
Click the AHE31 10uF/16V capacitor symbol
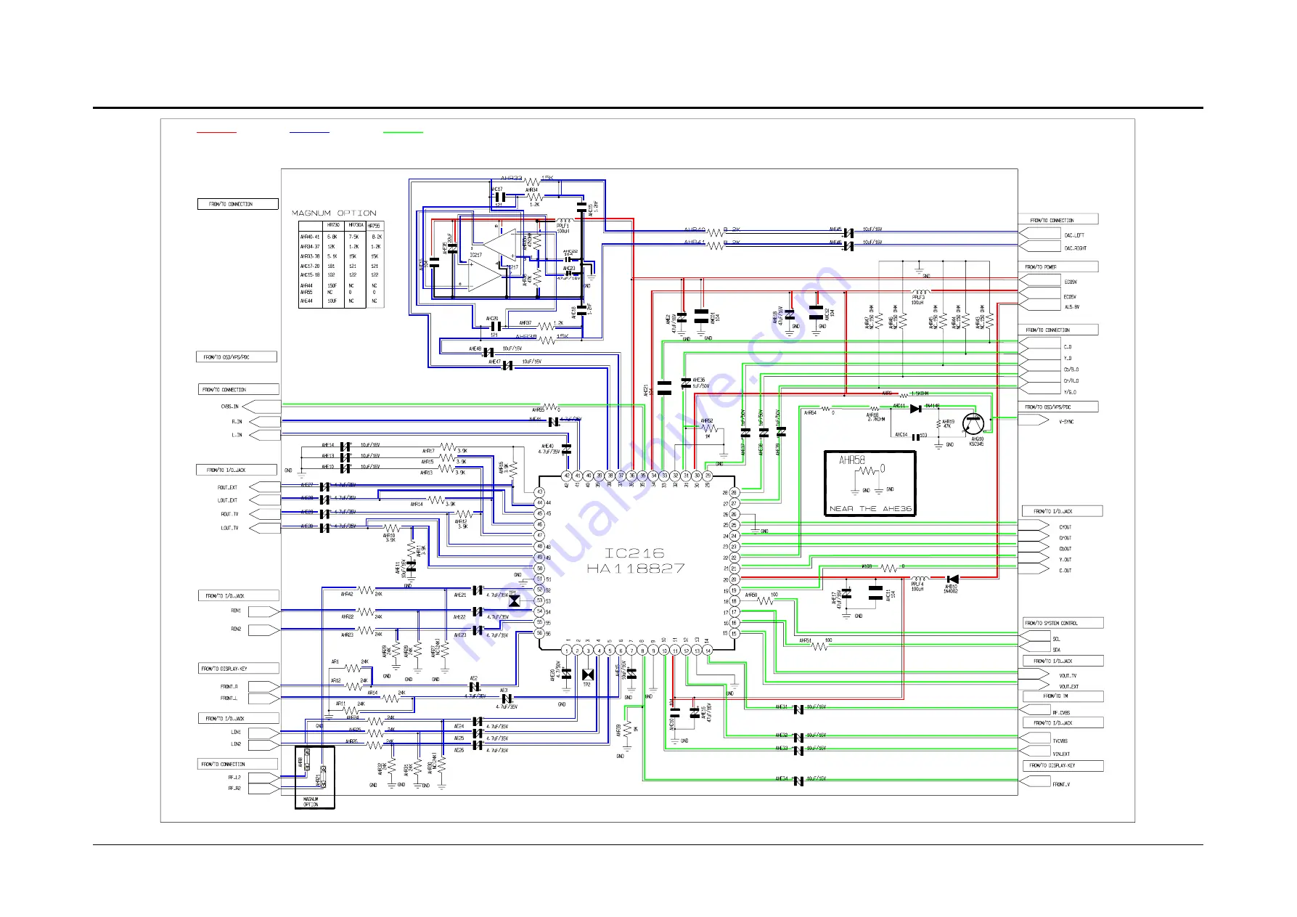coord(798,709)
